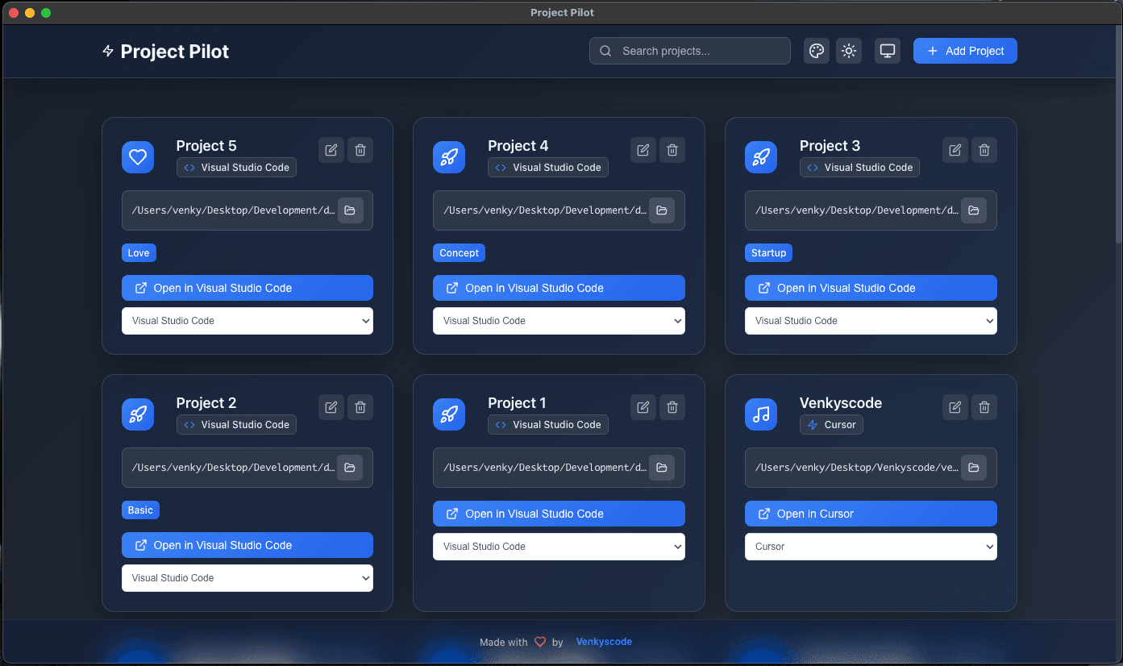
Task: Open Project 5 in Visual Studio Code
Action: pyautogui.click(x=247, y=288)
